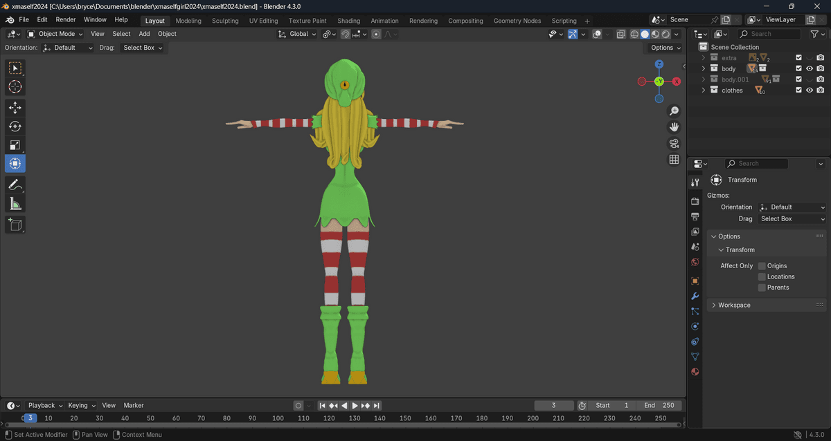Choose the Measure tool
Image resolution: width=831 pixels, height=441 pixels.
[x=15, y=203]
